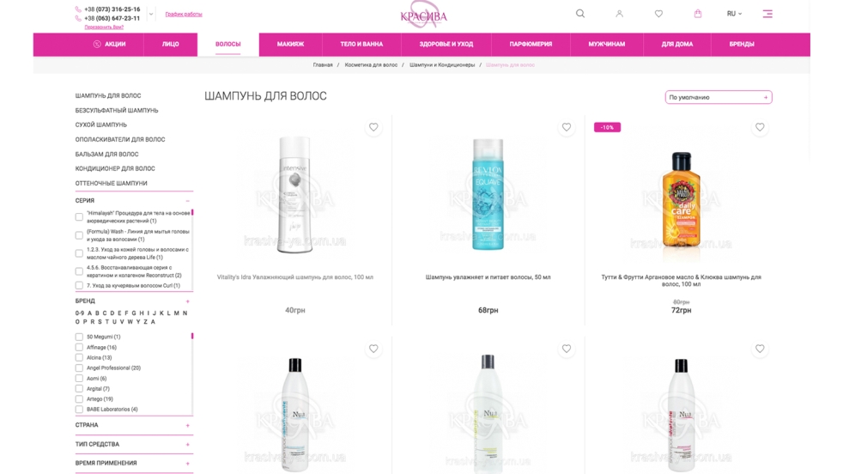The image size is (843, 474).
Task: Switch to the Макияж category tab
Action: [x=290, y=44]
